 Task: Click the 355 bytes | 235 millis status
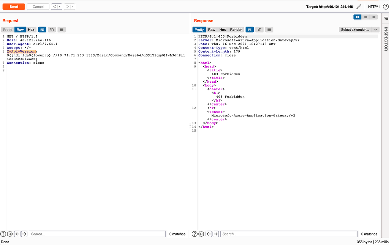[x=372, y=242]
